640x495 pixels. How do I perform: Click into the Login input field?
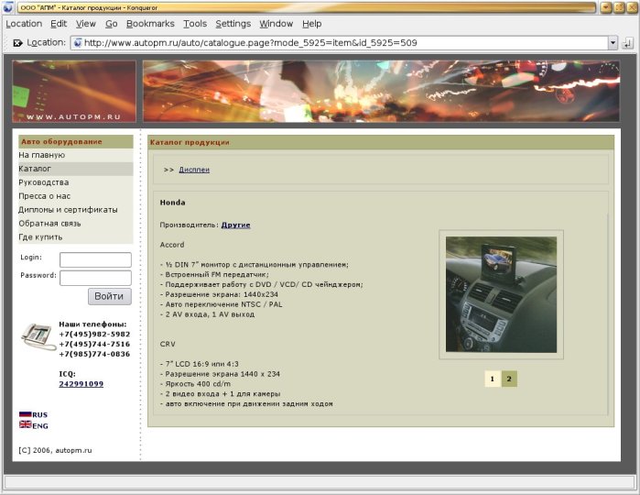tap(95, 259)
